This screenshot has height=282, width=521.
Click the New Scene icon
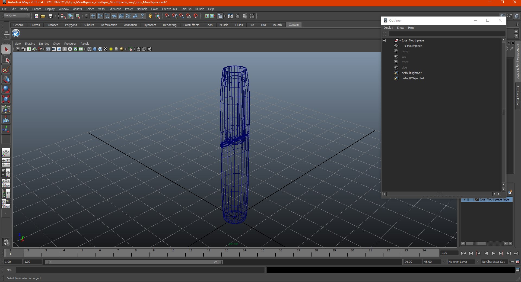tap(36, 16)
